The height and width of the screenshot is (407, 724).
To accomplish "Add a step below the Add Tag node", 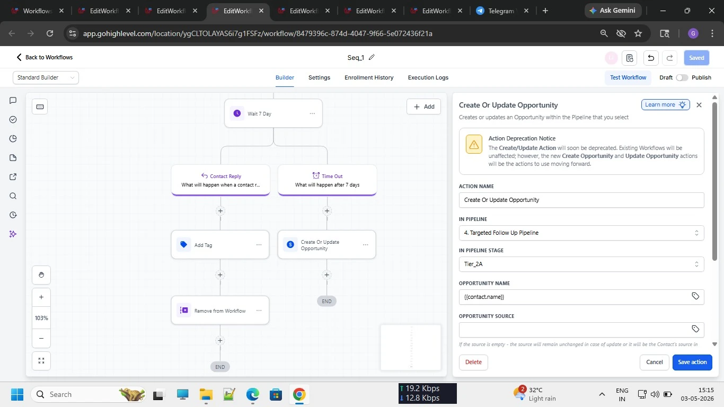I will pyautogui.click(x=220, y=275).
